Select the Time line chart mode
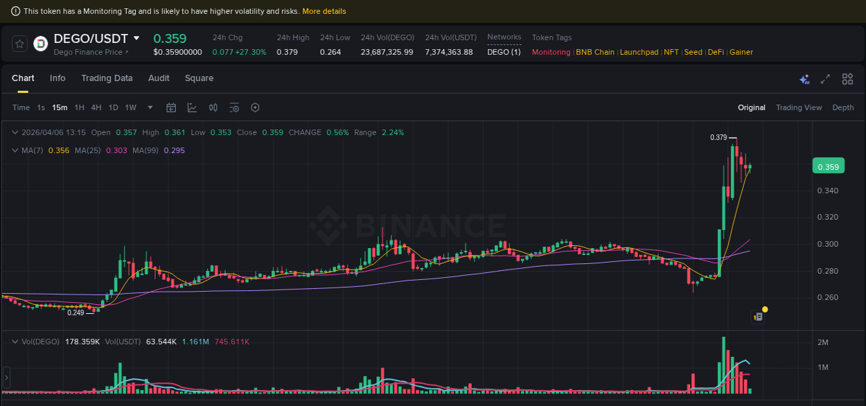The width and height of the screenshot is (866, 406). (x=21, y=107)
